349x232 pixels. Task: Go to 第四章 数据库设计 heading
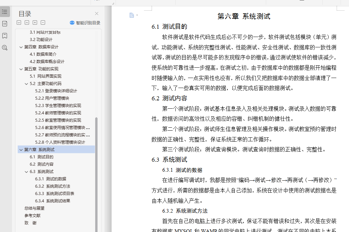(41, 47)
